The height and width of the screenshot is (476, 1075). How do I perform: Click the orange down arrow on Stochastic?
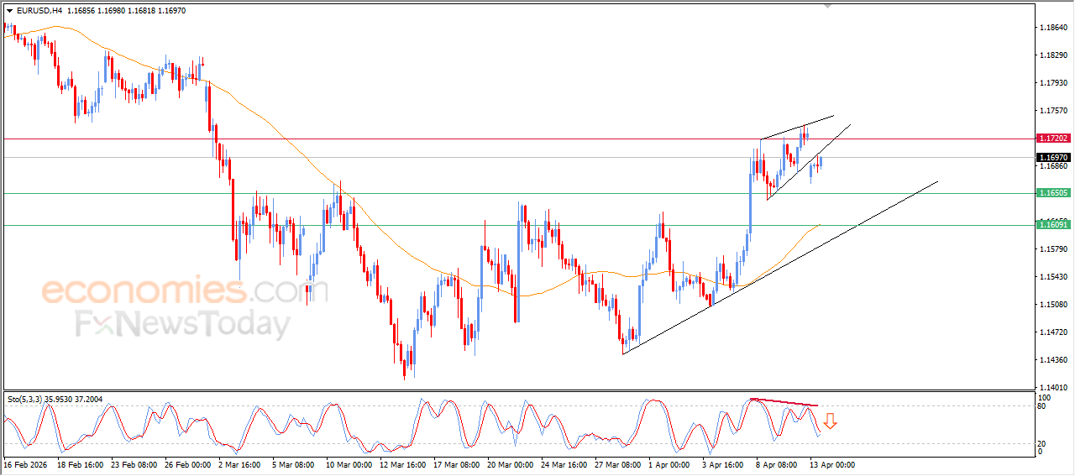click(x=830, y=421)
